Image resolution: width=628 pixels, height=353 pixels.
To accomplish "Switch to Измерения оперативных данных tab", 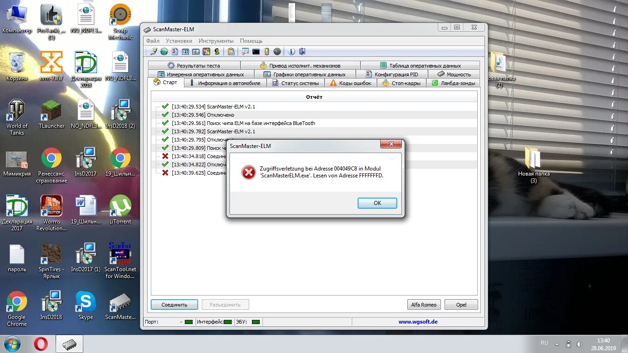I will [200, 74].
